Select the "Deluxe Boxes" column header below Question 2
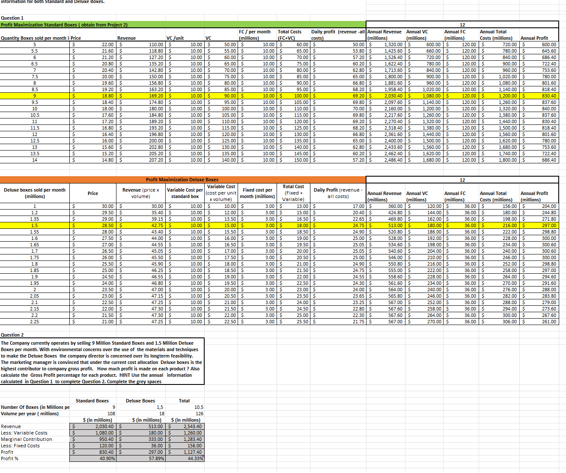Screen dimensions: 566x473 (140, 401)
